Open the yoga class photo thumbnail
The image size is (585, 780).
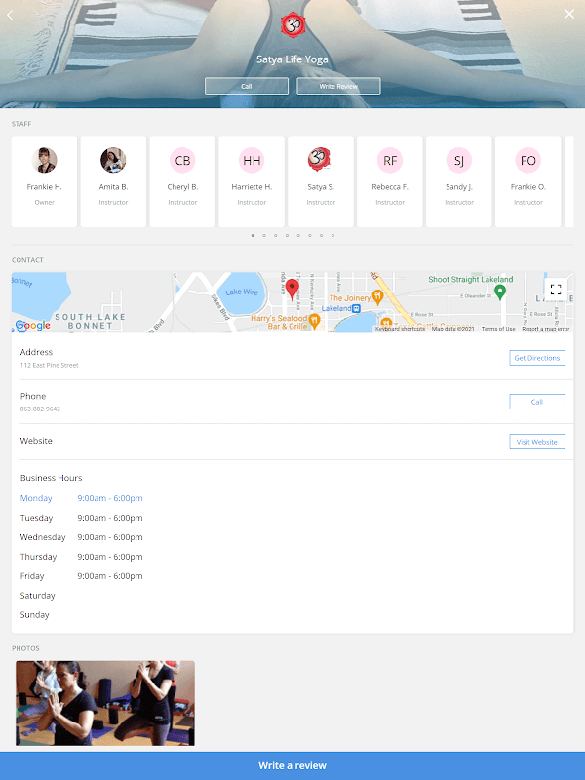coord(105,703)
